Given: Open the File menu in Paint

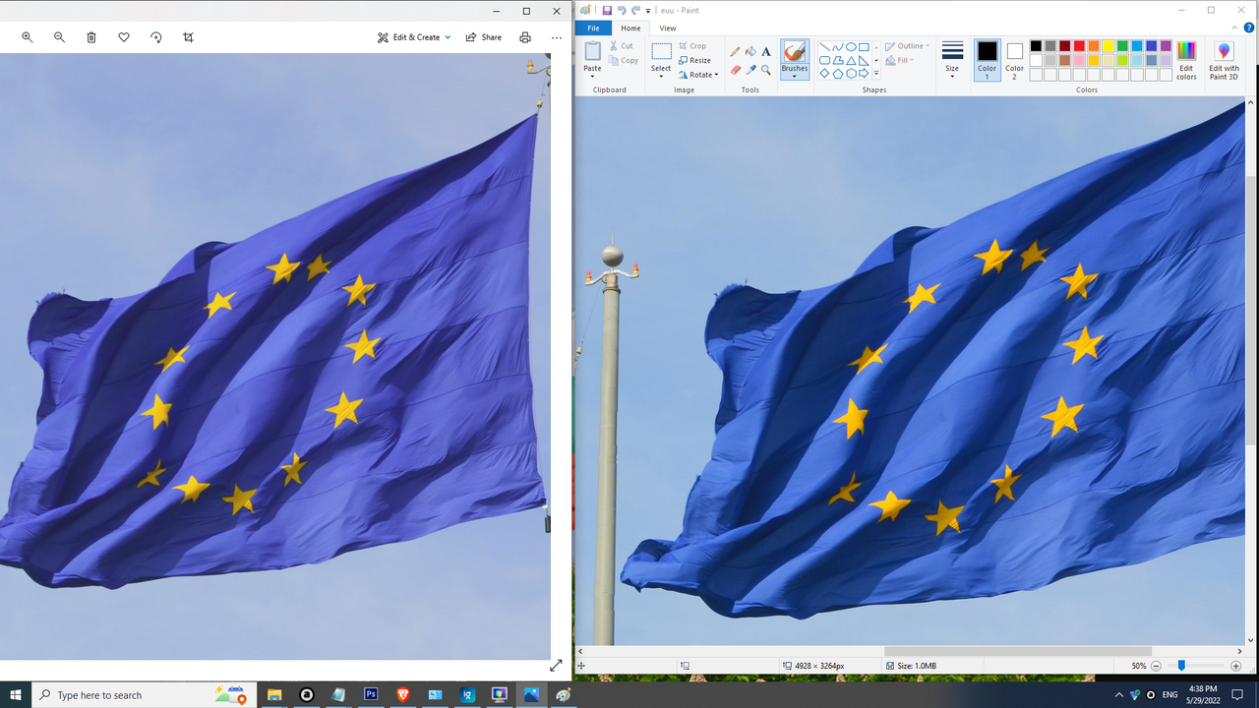Looking at the screenshot, I should pyautogui.click(x=593, y=29).
